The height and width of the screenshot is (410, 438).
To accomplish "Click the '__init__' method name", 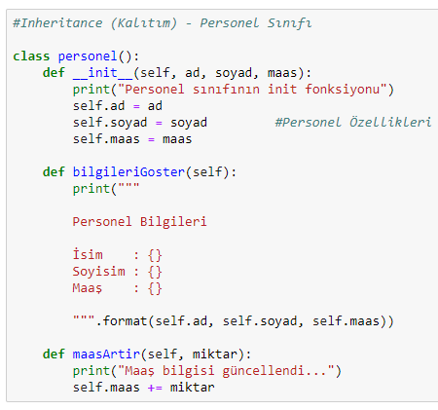I will point(102,73).
